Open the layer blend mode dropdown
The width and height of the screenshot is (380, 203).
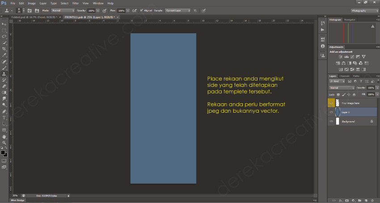pos(342,88)
